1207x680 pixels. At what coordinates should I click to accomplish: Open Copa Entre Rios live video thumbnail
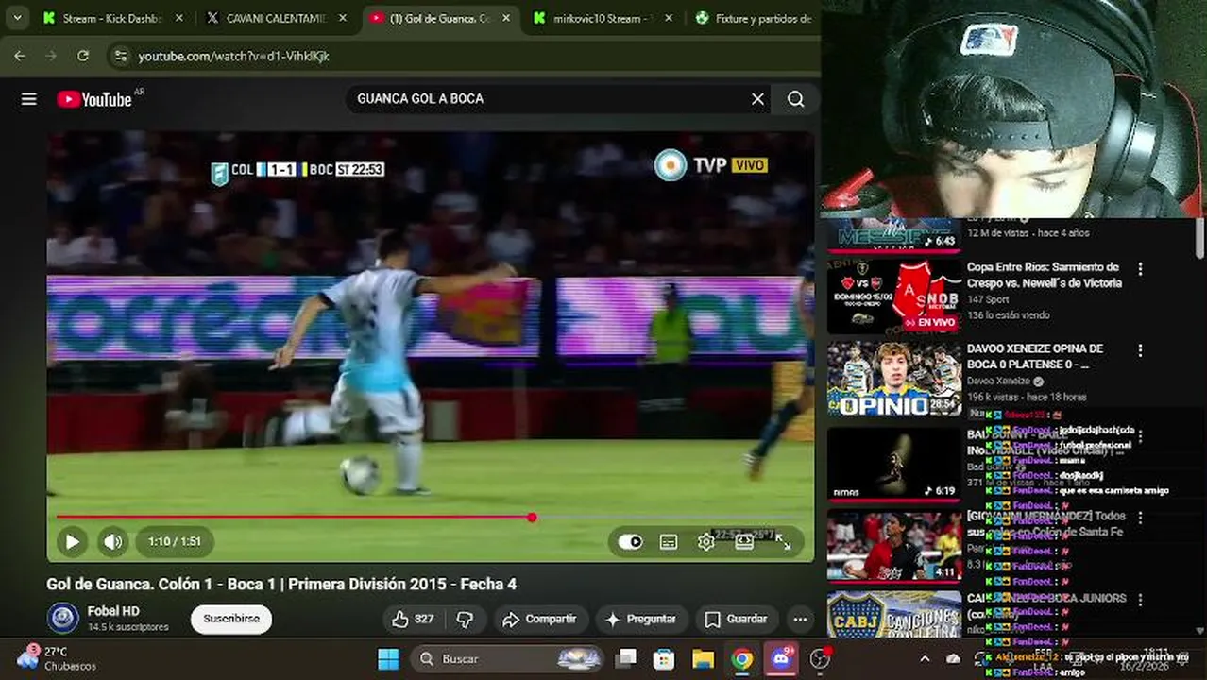(x=894, y=296)
